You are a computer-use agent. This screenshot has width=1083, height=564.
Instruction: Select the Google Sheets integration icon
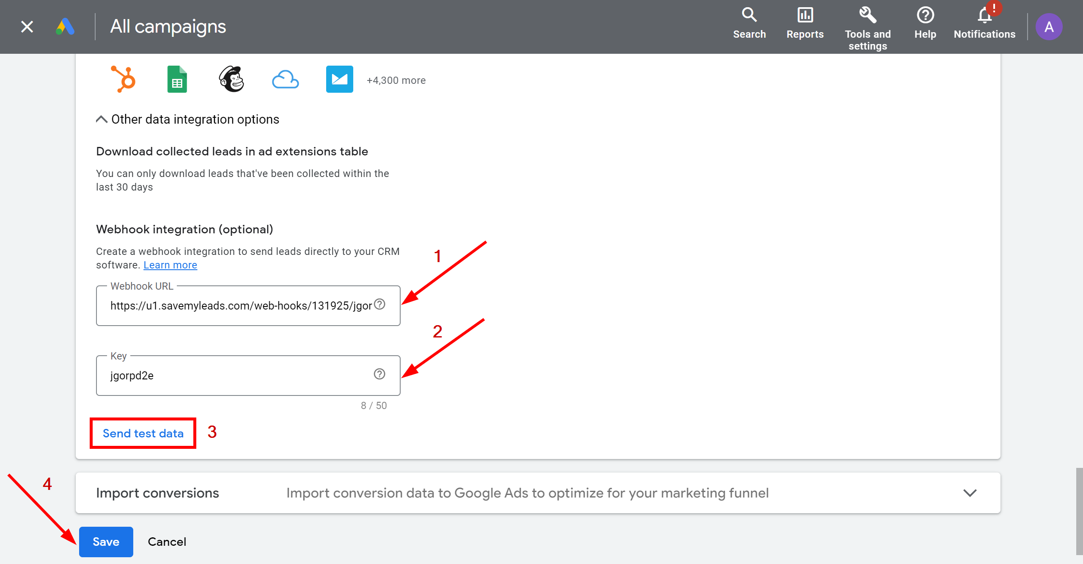pos(177,79)
